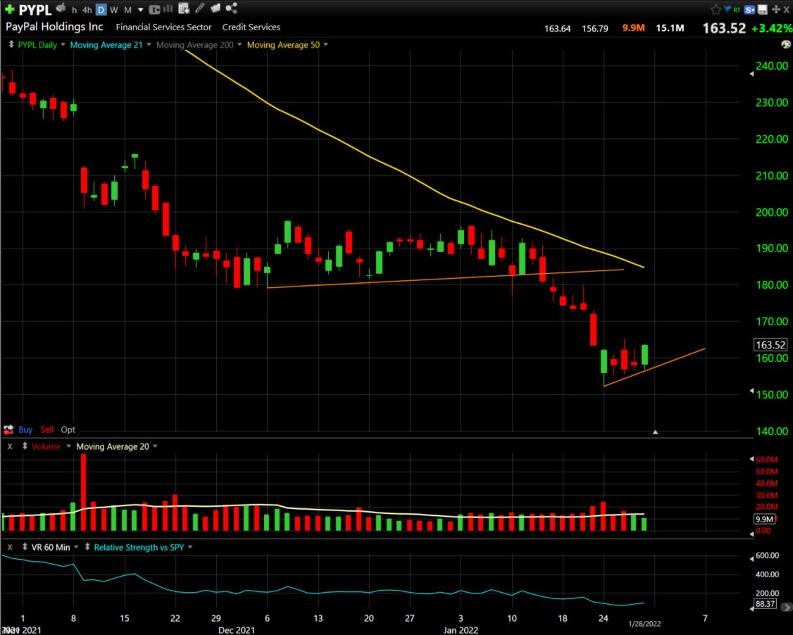Click the bar chart style icon
This screenshot has height=635, width=793.
pyautogui.click(x=168, y=8)
